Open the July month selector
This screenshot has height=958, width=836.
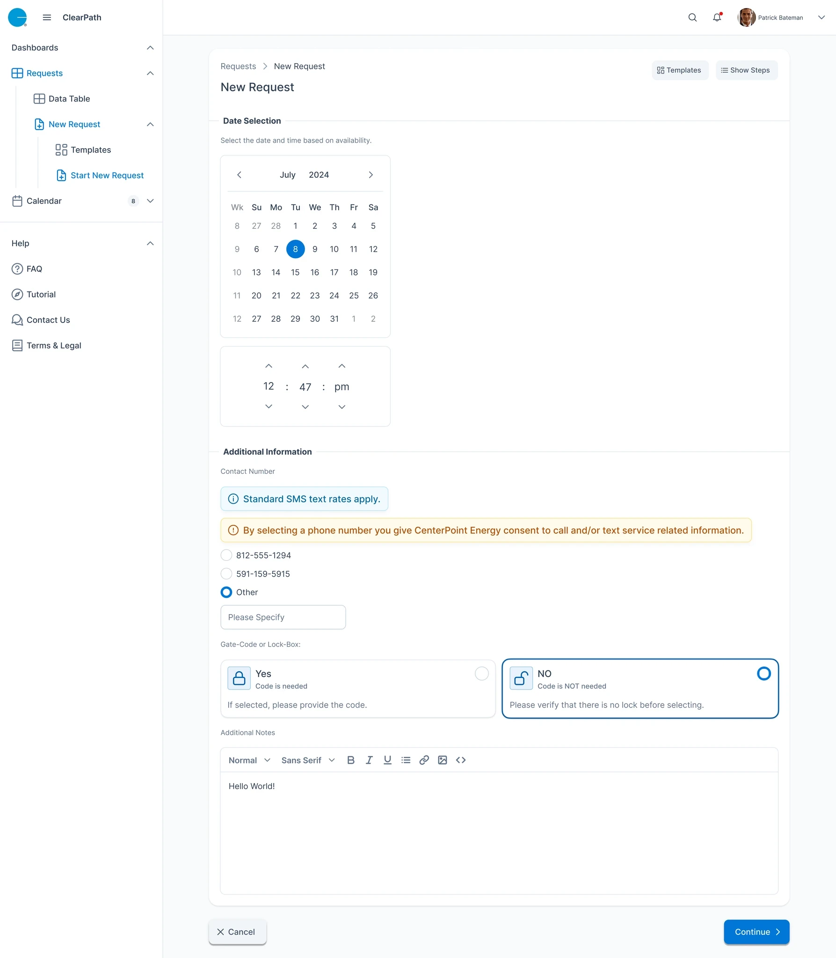pos(288,174)
